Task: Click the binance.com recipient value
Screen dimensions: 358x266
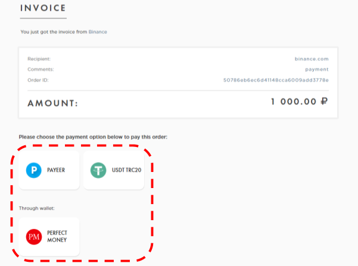Action: point(312,59)
